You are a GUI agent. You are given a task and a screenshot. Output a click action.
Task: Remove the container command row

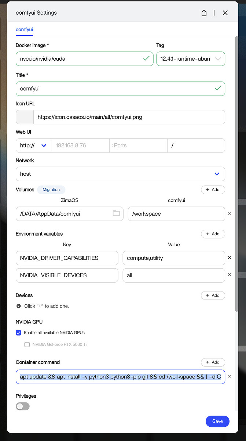(x=230, y=376)
